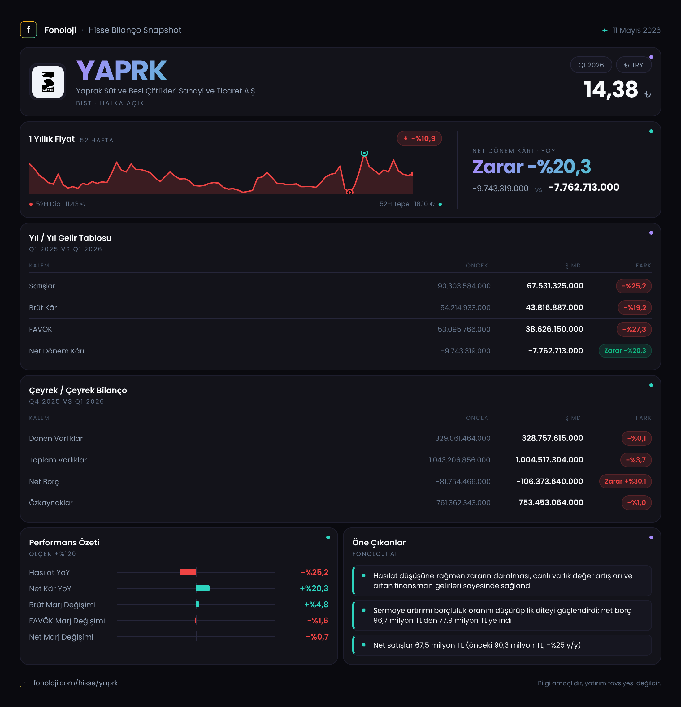Click the Özkaynaklar previous value 761.362.343.000
The image size is (681, 707).
click(463, 502)
